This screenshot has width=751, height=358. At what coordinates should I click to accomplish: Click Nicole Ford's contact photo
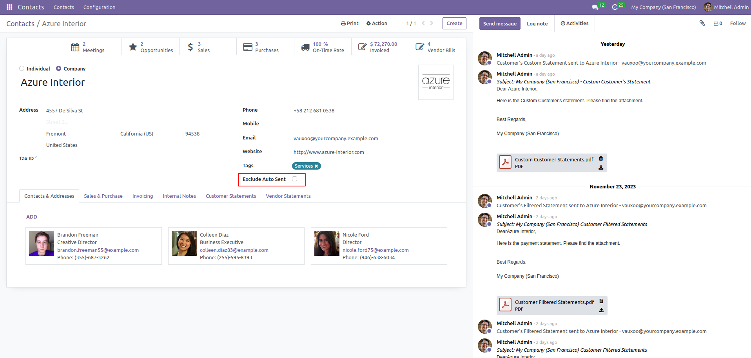[x=327, y=243]
